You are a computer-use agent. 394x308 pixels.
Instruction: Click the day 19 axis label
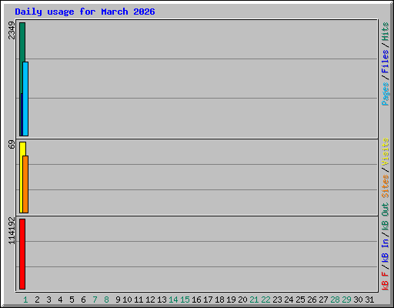pyautogui.click(x=231, y=300)
